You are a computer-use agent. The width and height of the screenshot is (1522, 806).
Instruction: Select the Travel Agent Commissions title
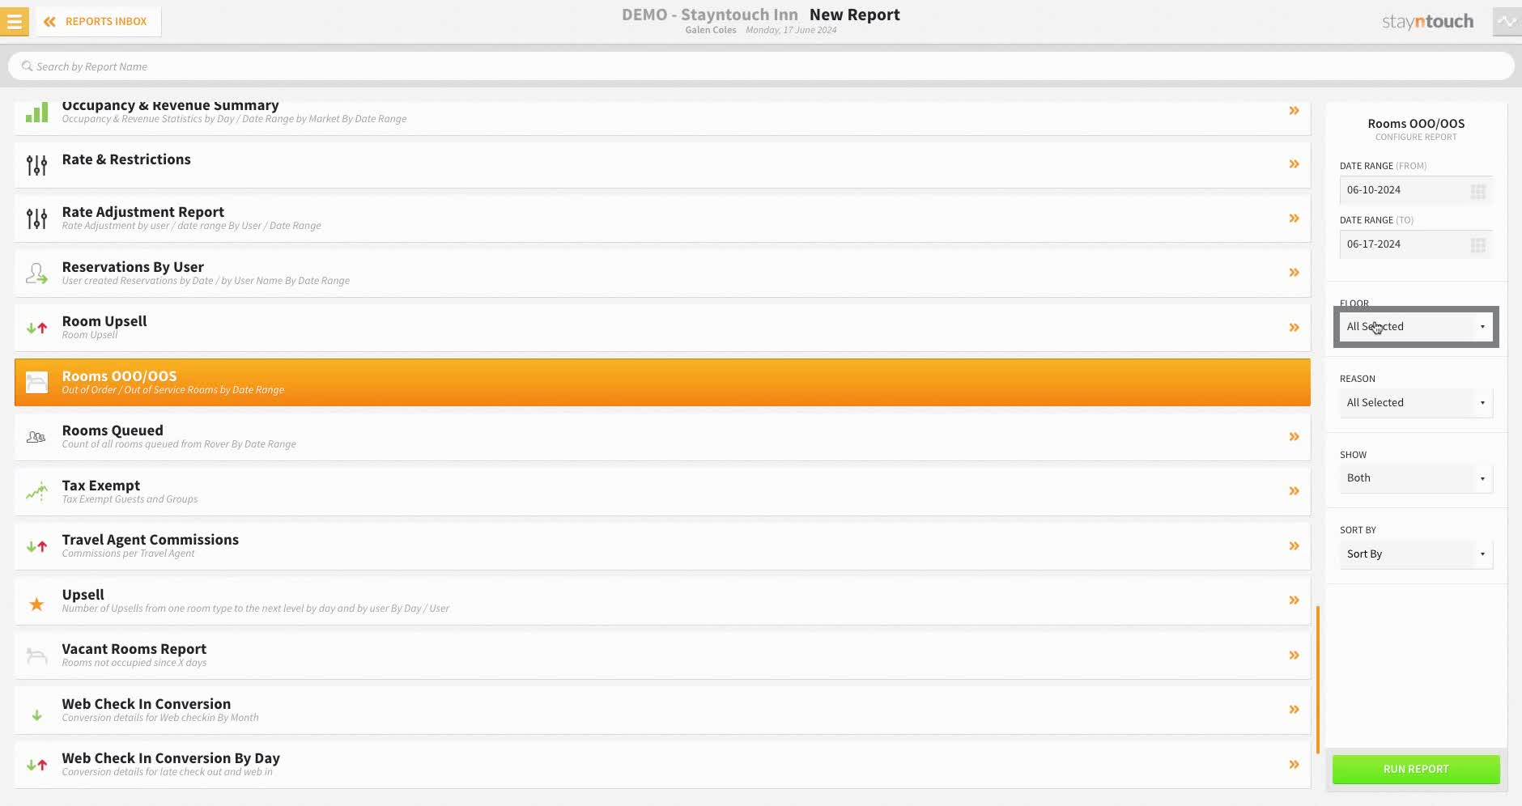point(151,540)
